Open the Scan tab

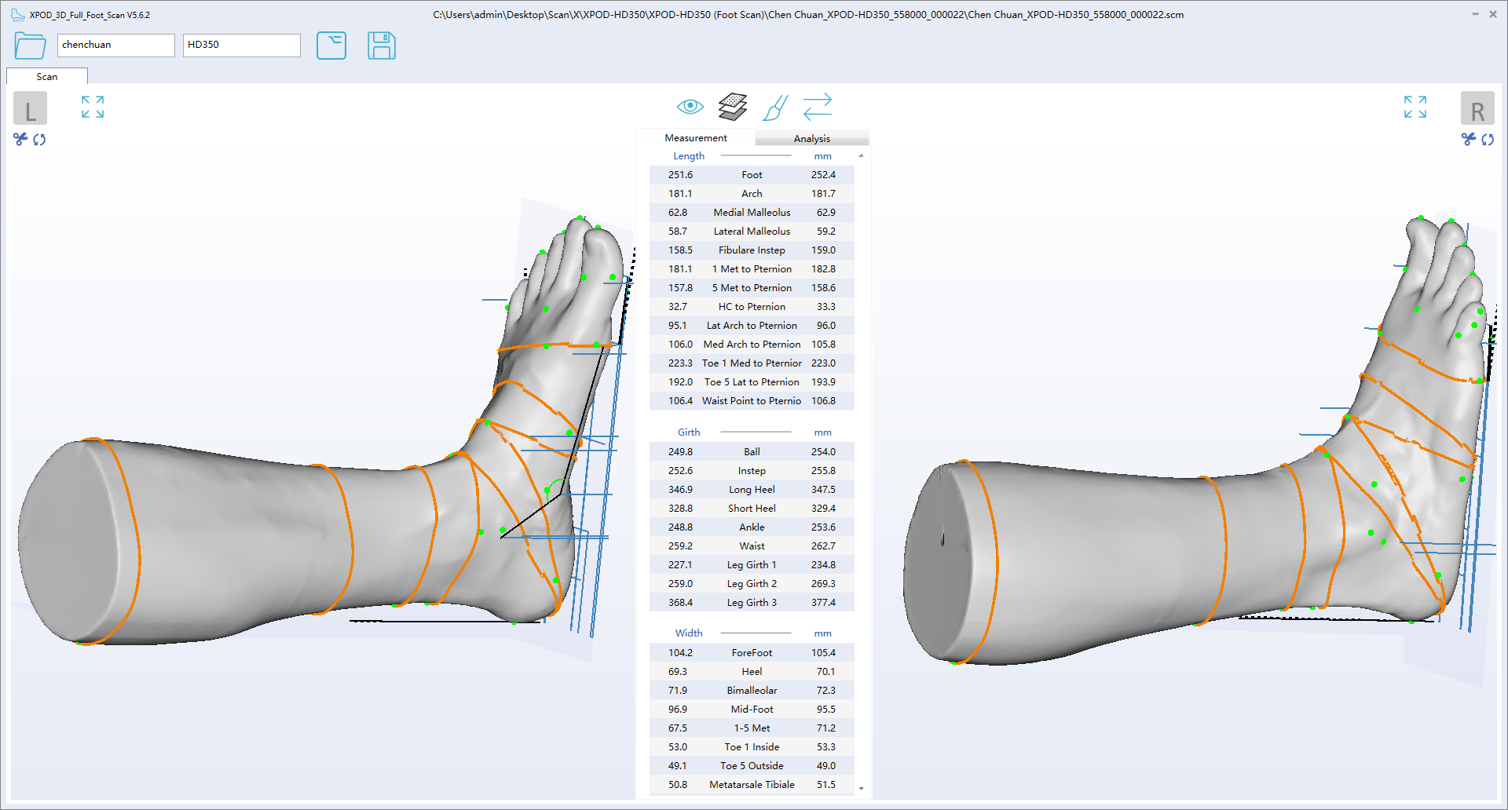47,77
